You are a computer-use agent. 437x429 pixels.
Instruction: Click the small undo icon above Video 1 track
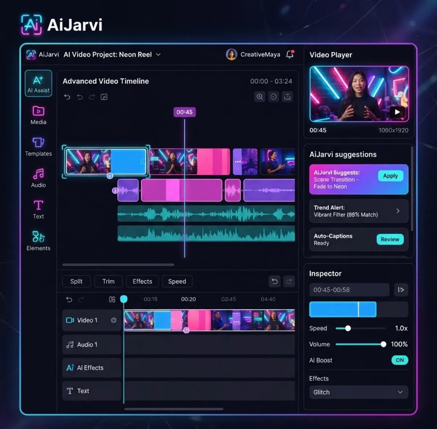[x=69, y=299]
